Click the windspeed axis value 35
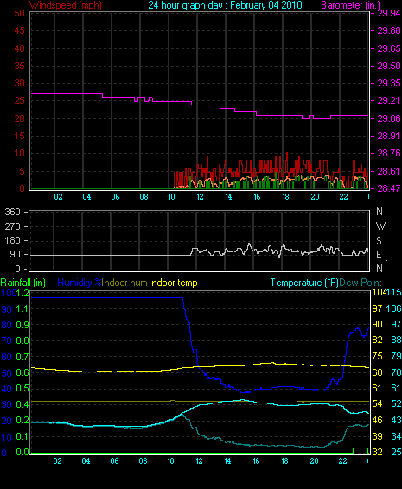This screenshot has width=402, height=489. point(19,67)
